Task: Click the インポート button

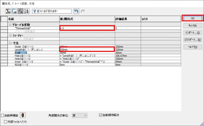Action: pyautogui.click(x=192, y=33)
